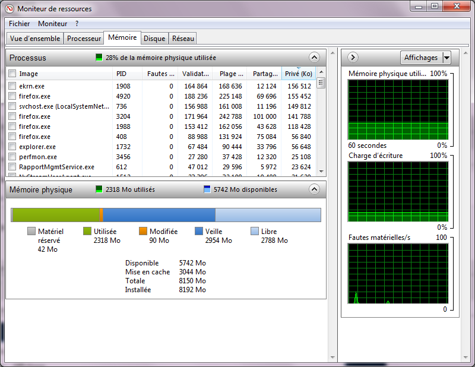
Task: Check the firefox.exe PID 408 checkbox
Action: (x=12, y=137)
